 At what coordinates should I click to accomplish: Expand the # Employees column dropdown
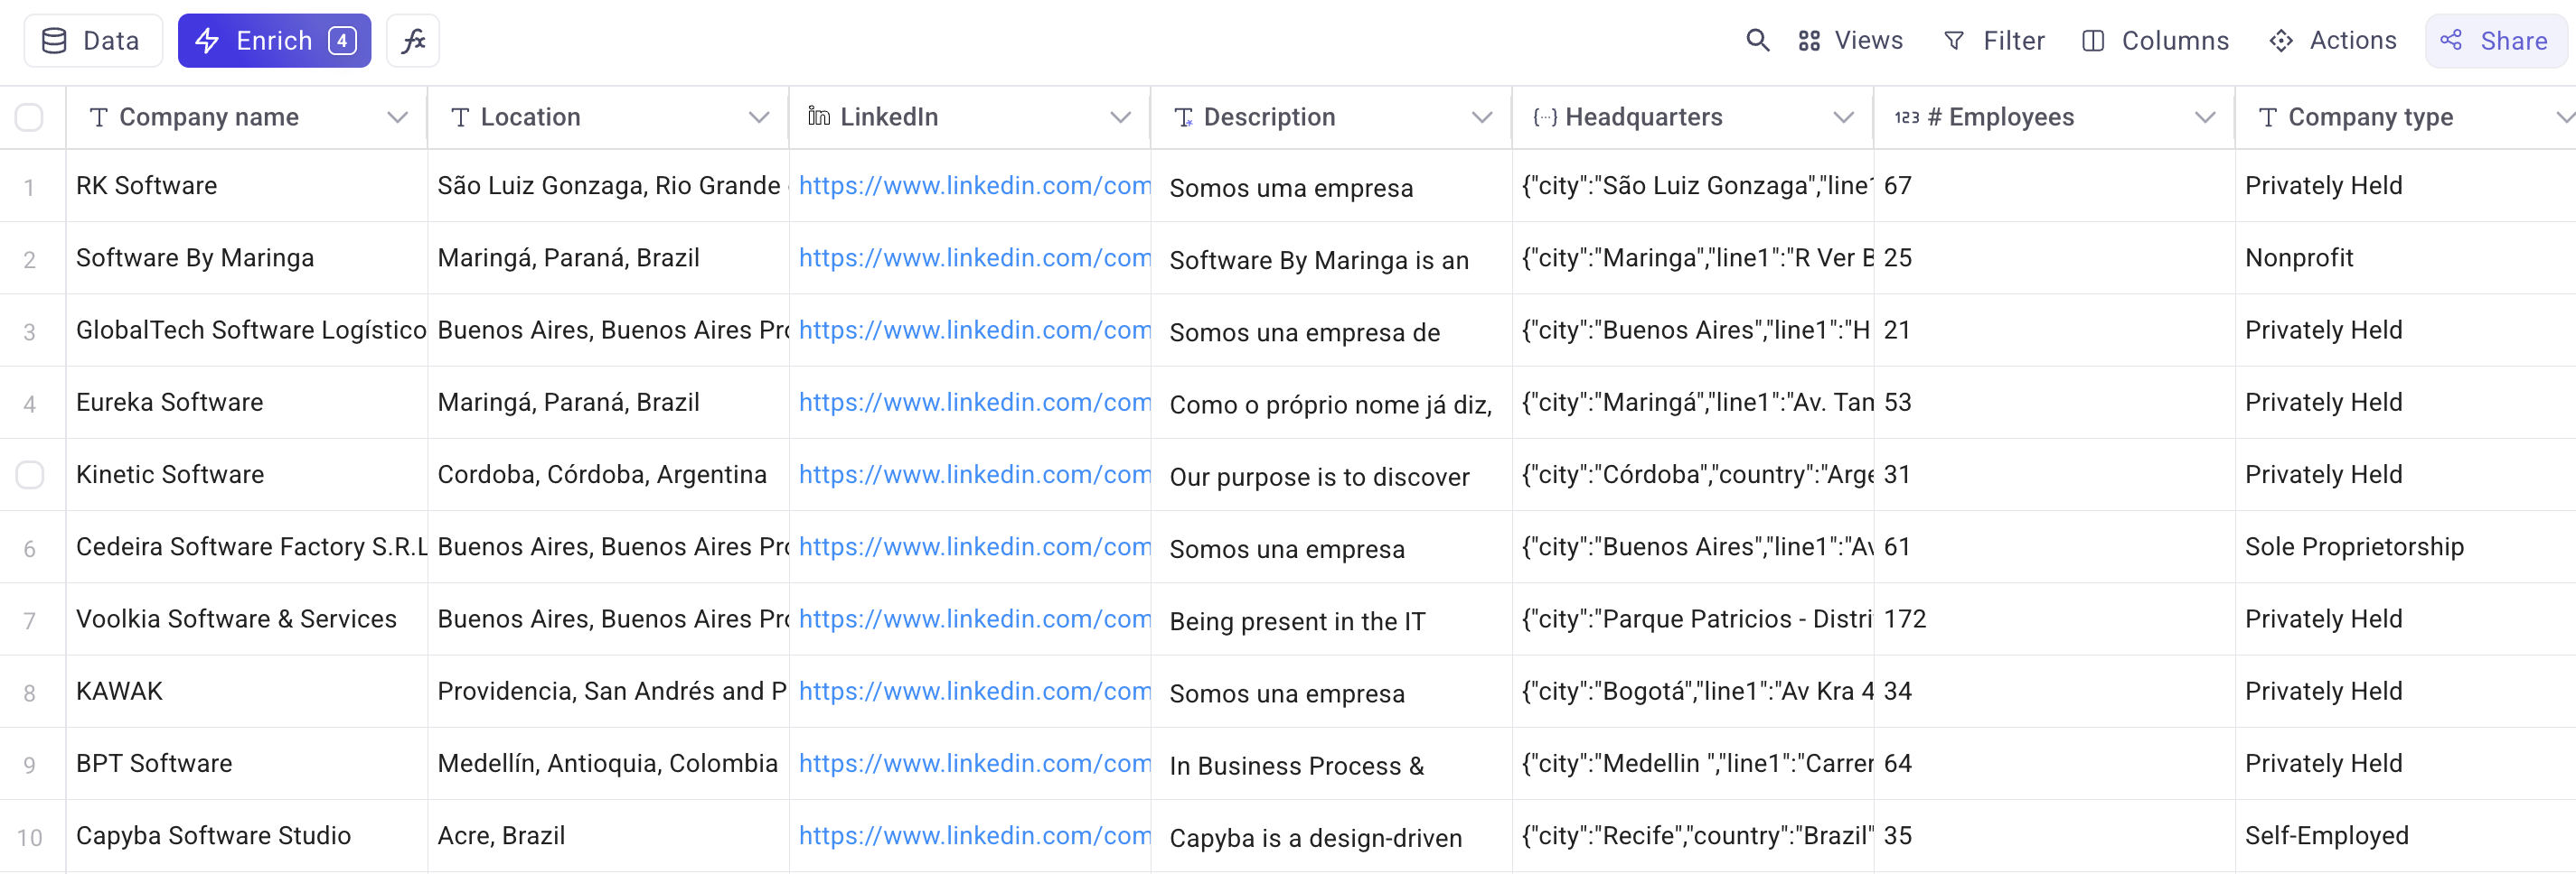(2204, 118)
